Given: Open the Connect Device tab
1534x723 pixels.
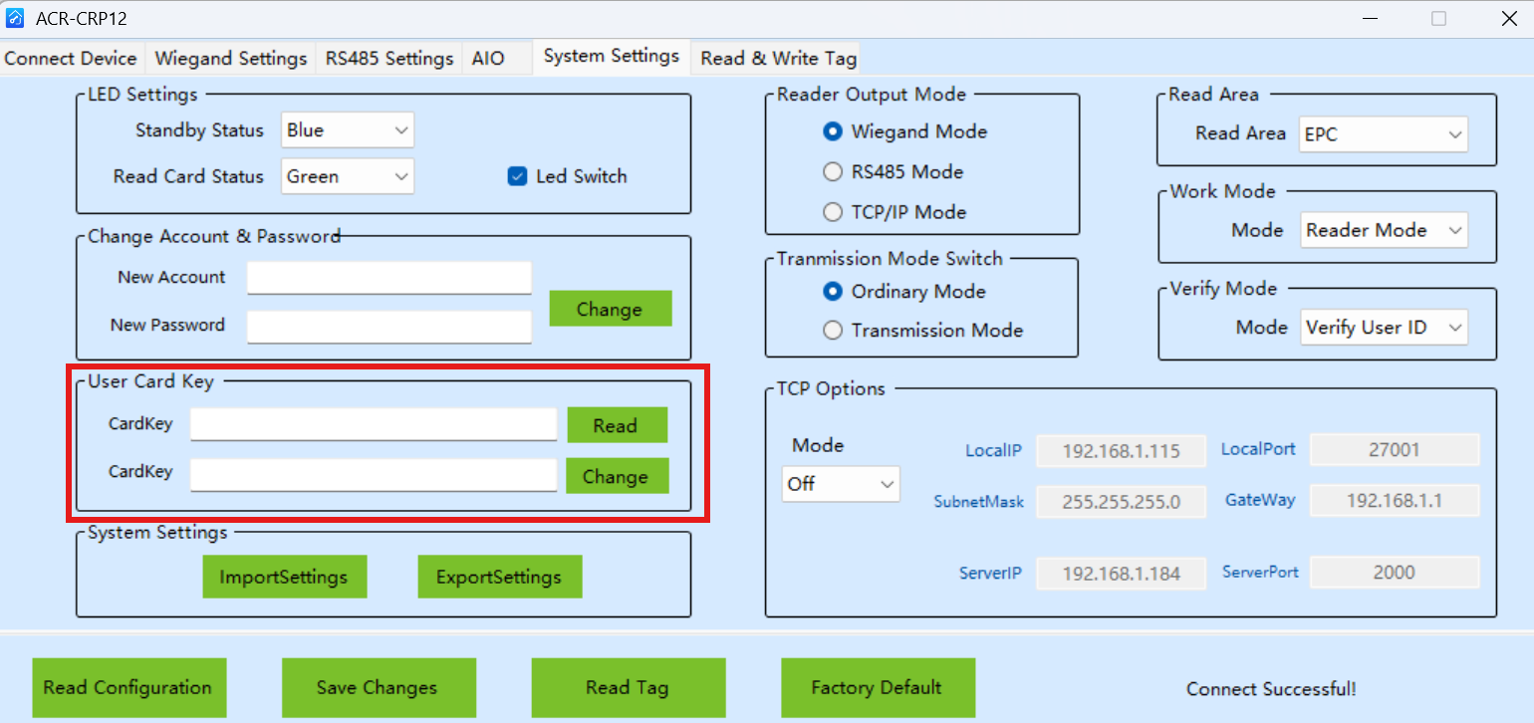Looking at the screenshot, I should tap(71, 59).
